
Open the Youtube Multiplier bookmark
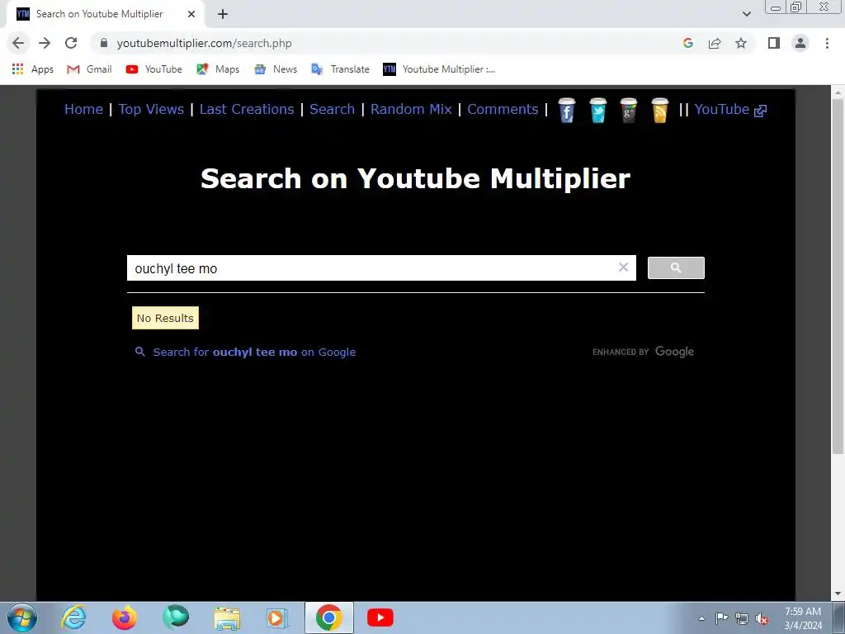coord(439,69)
